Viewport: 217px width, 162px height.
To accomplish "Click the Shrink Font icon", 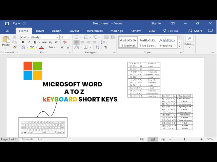I will [68, 47].
